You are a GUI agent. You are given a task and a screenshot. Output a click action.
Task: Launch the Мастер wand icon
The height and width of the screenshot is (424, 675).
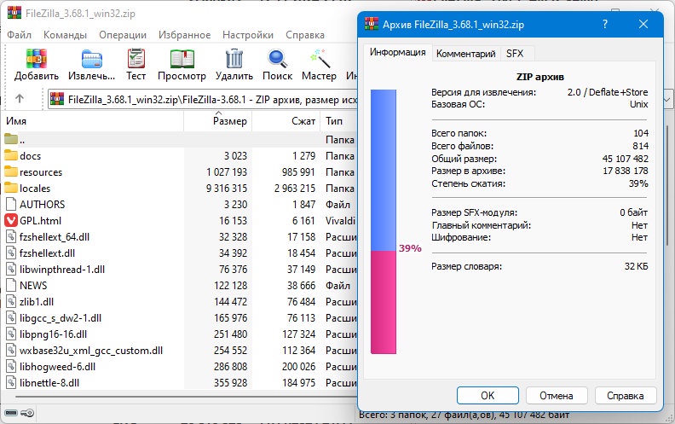(x=320, y=59)
